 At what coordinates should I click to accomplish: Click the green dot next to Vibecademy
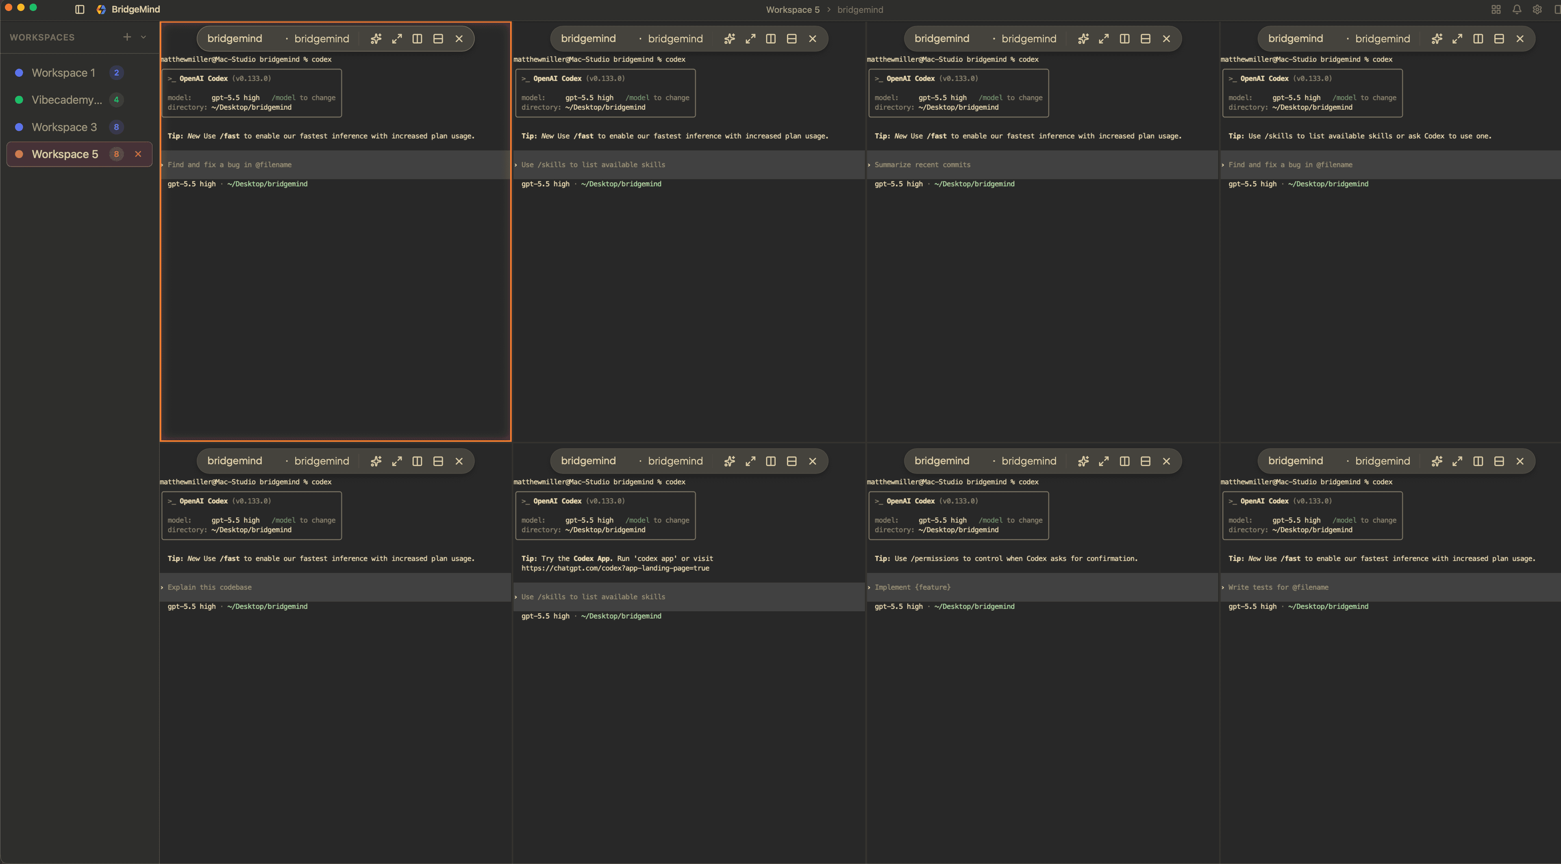click(x=19, y=100)
